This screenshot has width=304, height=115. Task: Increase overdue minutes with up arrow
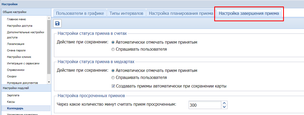(224, 103)
